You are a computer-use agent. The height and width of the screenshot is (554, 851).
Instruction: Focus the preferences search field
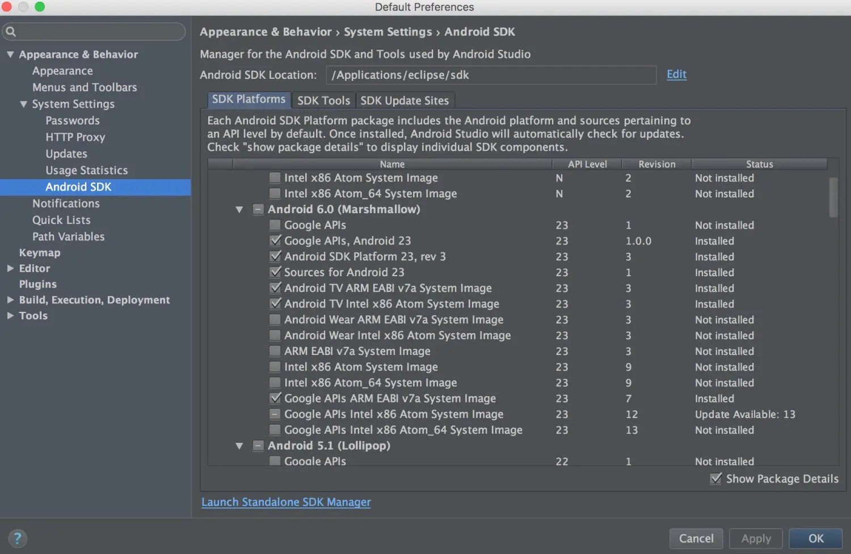point(94,32)
